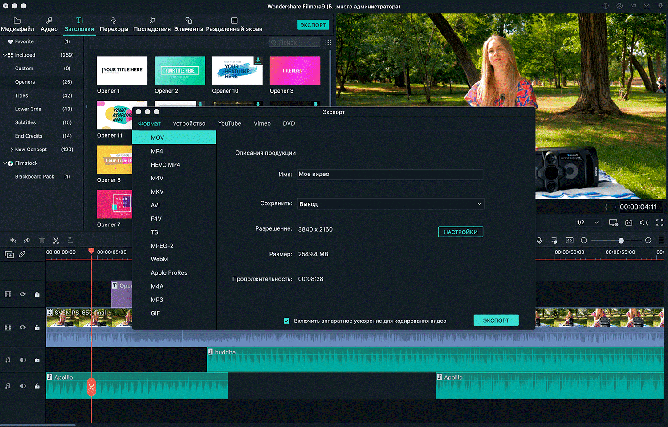Toggle visibility eye of the title video track
The width and height of the screenshot is (668, 427).
click(23, 294)
